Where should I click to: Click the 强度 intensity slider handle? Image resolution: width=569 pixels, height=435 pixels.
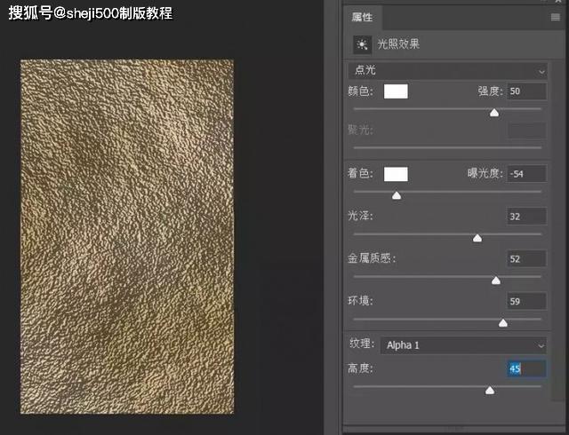point(494,113)
